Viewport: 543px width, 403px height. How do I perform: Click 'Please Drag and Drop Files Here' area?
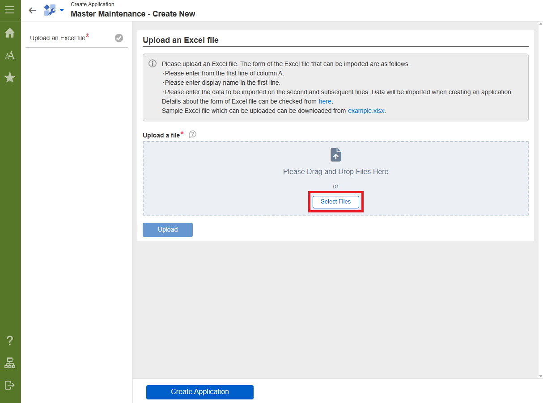[x=336, y=171]
